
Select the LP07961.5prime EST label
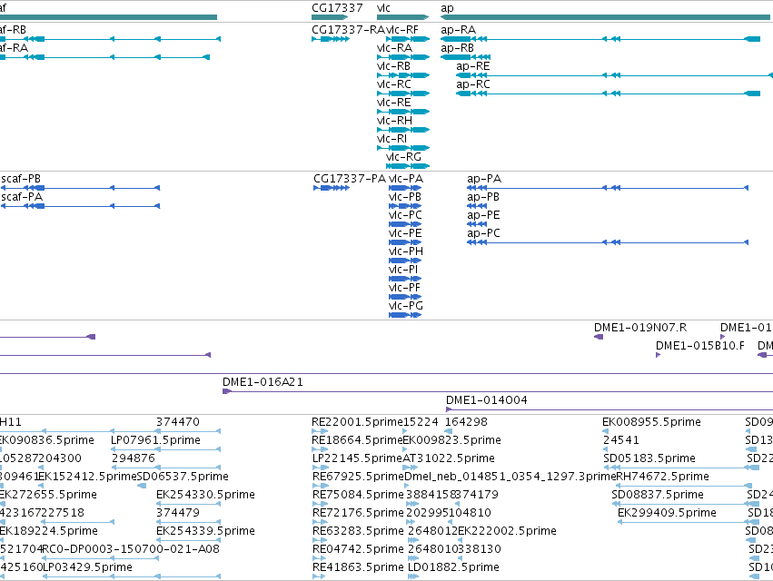(156, 440)
